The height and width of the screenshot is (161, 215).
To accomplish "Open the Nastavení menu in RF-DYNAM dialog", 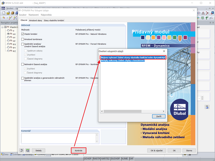I will (34, 15).
